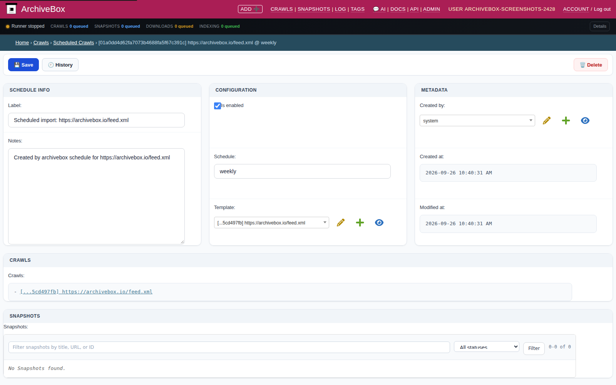Click the Created at timestamp value
616x385 pixels.
click(508, 173)
